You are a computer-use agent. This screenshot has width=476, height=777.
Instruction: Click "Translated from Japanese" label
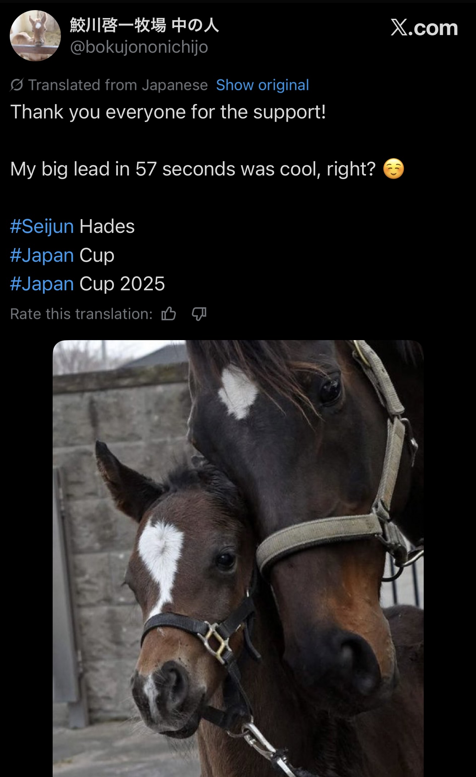(118, 85)
